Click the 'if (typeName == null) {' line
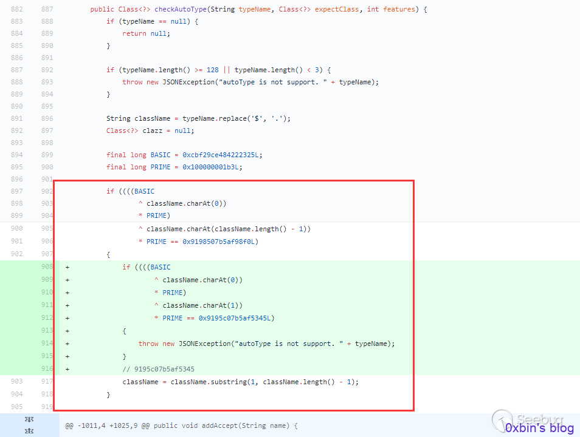Image resolution: width=580 pixels, height=437 pixels. (153, 21)
